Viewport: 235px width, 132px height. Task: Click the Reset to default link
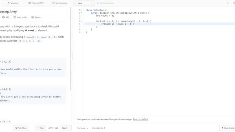tap(141, 120)
